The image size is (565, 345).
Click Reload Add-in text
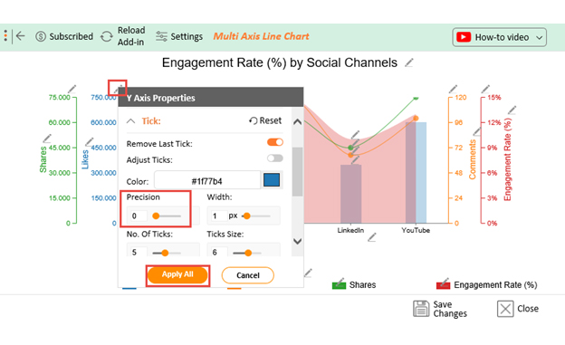click(x=130, y=36)
